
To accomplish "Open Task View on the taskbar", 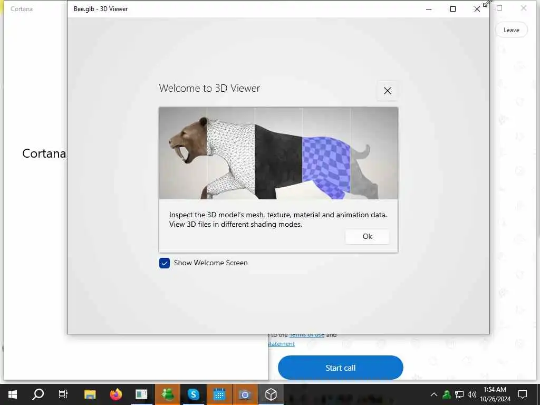I will tap(63, 394).
